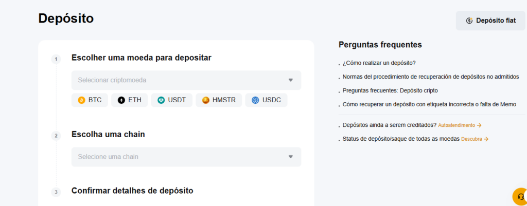Click the step 1 number marker
The height and width of the screenshot is (206, 527).
(x=55, y=59)
